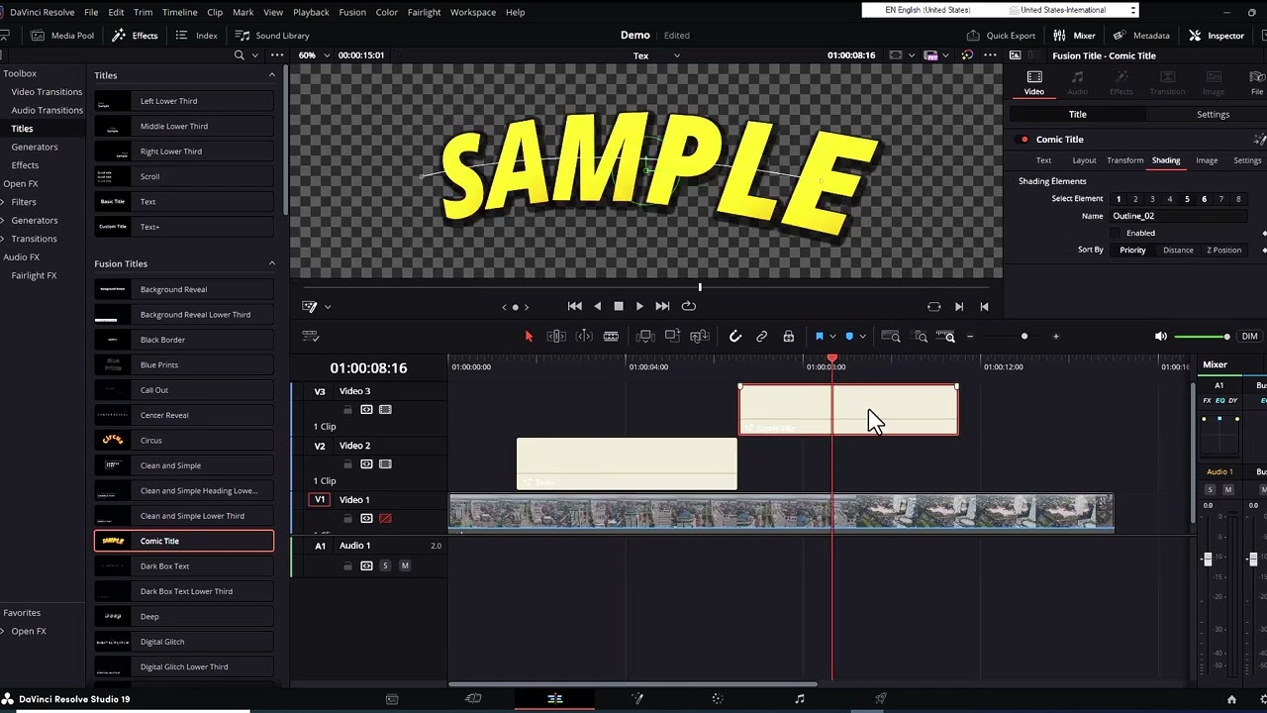Click the flag clip icon

(819, 337)
